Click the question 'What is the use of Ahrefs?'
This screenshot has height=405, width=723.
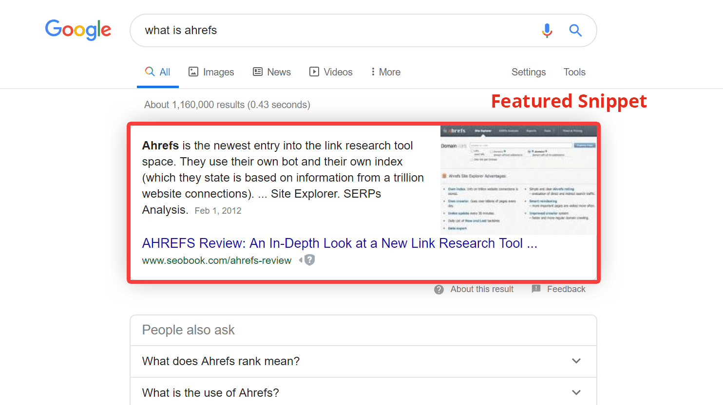[x=210, y=393]
